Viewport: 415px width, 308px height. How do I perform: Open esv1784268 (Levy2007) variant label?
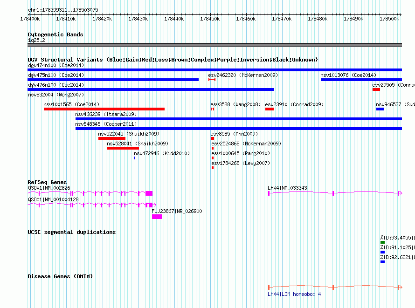[x=241, y=163]
